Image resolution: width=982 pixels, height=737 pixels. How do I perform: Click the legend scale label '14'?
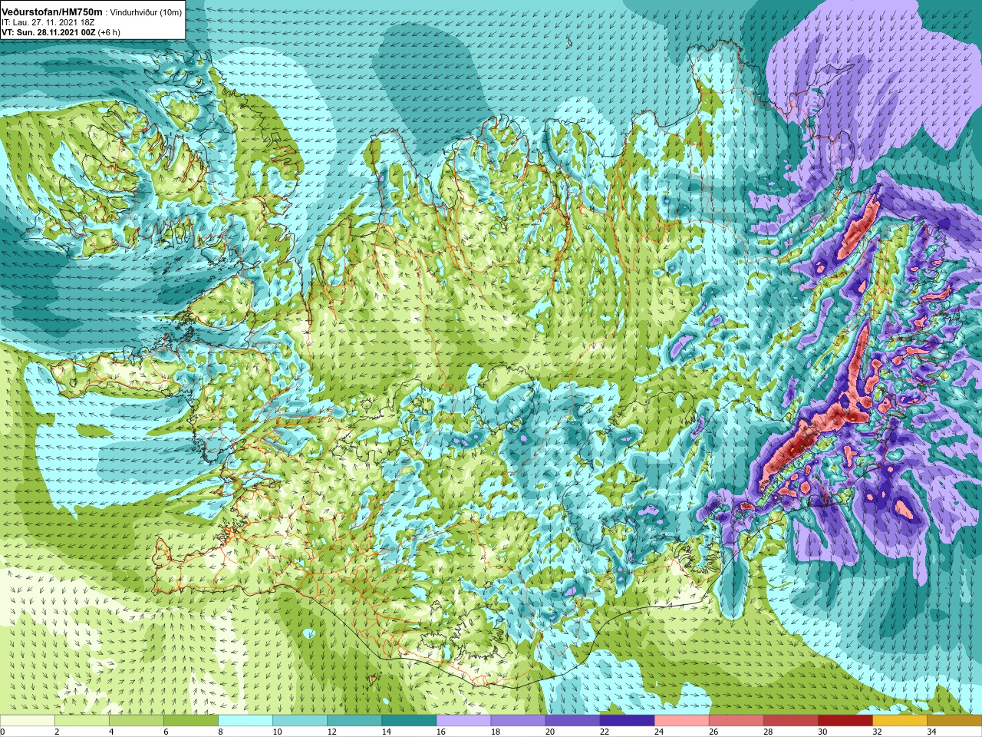click(386, 732)
